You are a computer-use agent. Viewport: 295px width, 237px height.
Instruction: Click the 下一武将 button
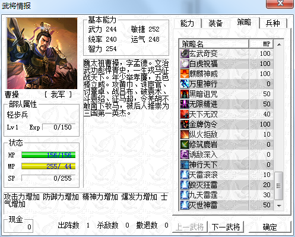(226, 227)
